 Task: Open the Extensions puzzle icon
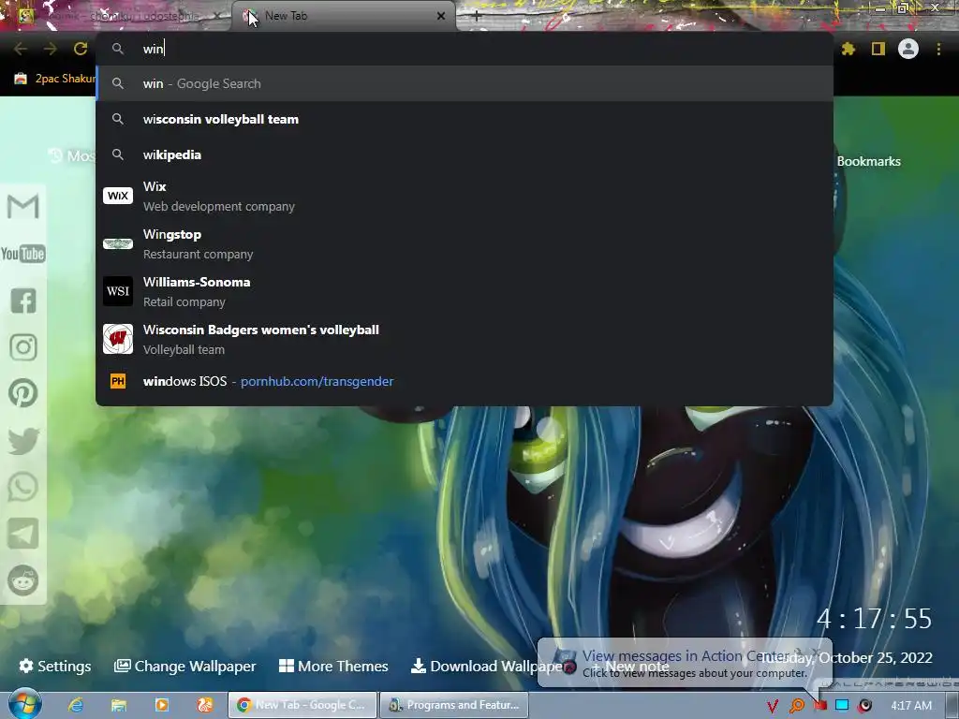tap(848, 49)
